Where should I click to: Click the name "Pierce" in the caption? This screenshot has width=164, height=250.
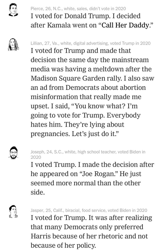tap(37, 9)
